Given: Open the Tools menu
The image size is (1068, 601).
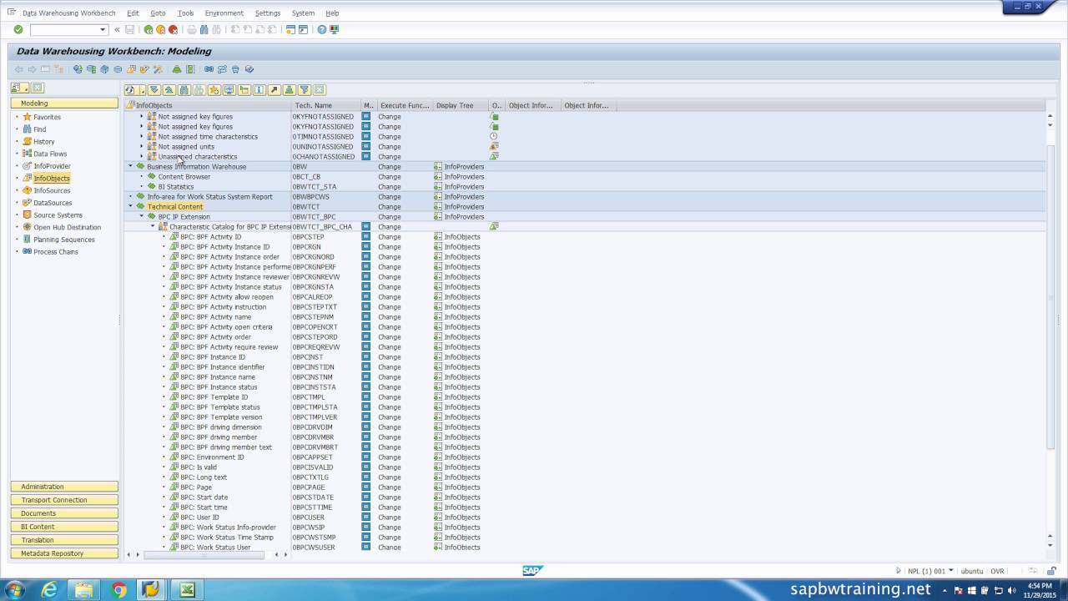Looking at the screenshot, I should click(x=185, y=13).
